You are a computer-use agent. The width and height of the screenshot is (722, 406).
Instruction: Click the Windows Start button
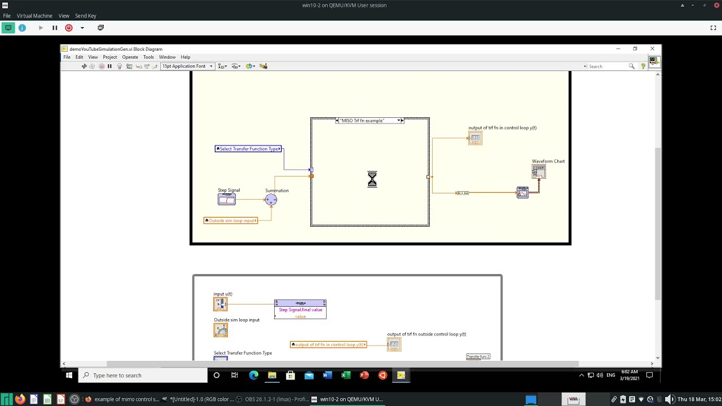[69, 375]
